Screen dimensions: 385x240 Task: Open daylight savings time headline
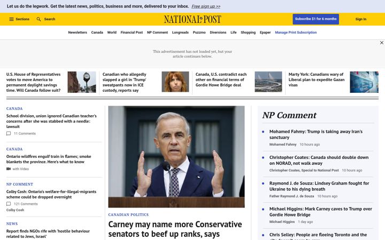(x=33, y=82)
